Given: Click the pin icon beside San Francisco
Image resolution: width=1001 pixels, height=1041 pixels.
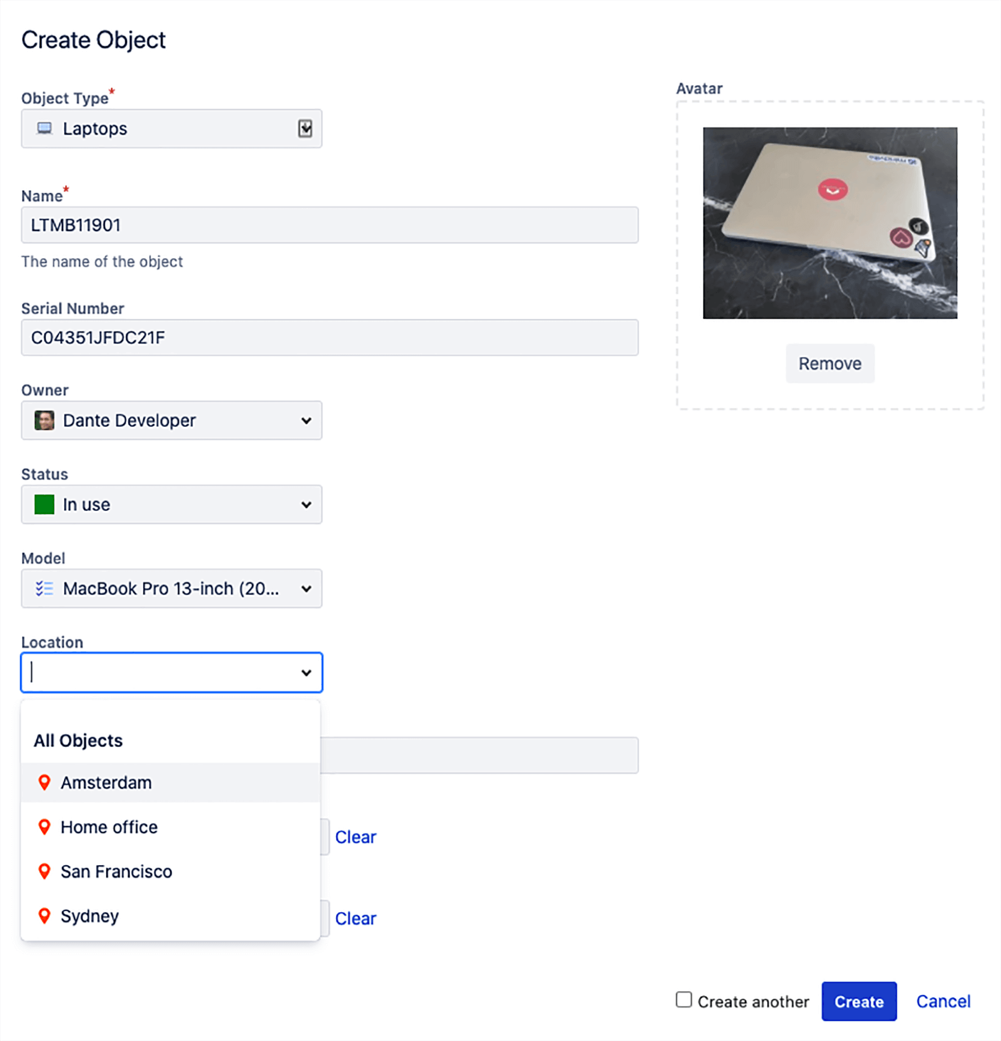Looking at the screenshot, I should [45, 871].
